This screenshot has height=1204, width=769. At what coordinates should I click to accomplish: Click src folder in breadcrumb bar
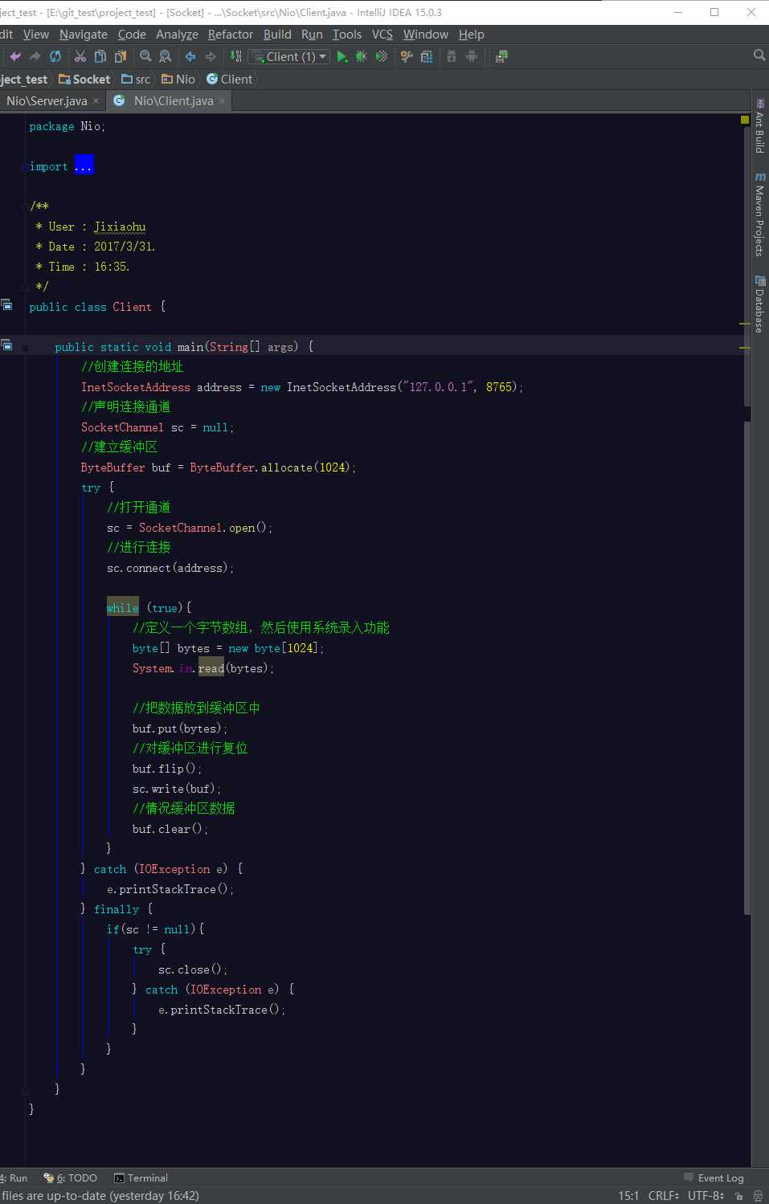[x=136, y=80]
